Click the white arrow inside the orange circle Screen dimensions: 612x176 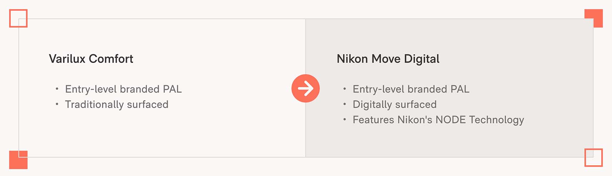point(306,88)
